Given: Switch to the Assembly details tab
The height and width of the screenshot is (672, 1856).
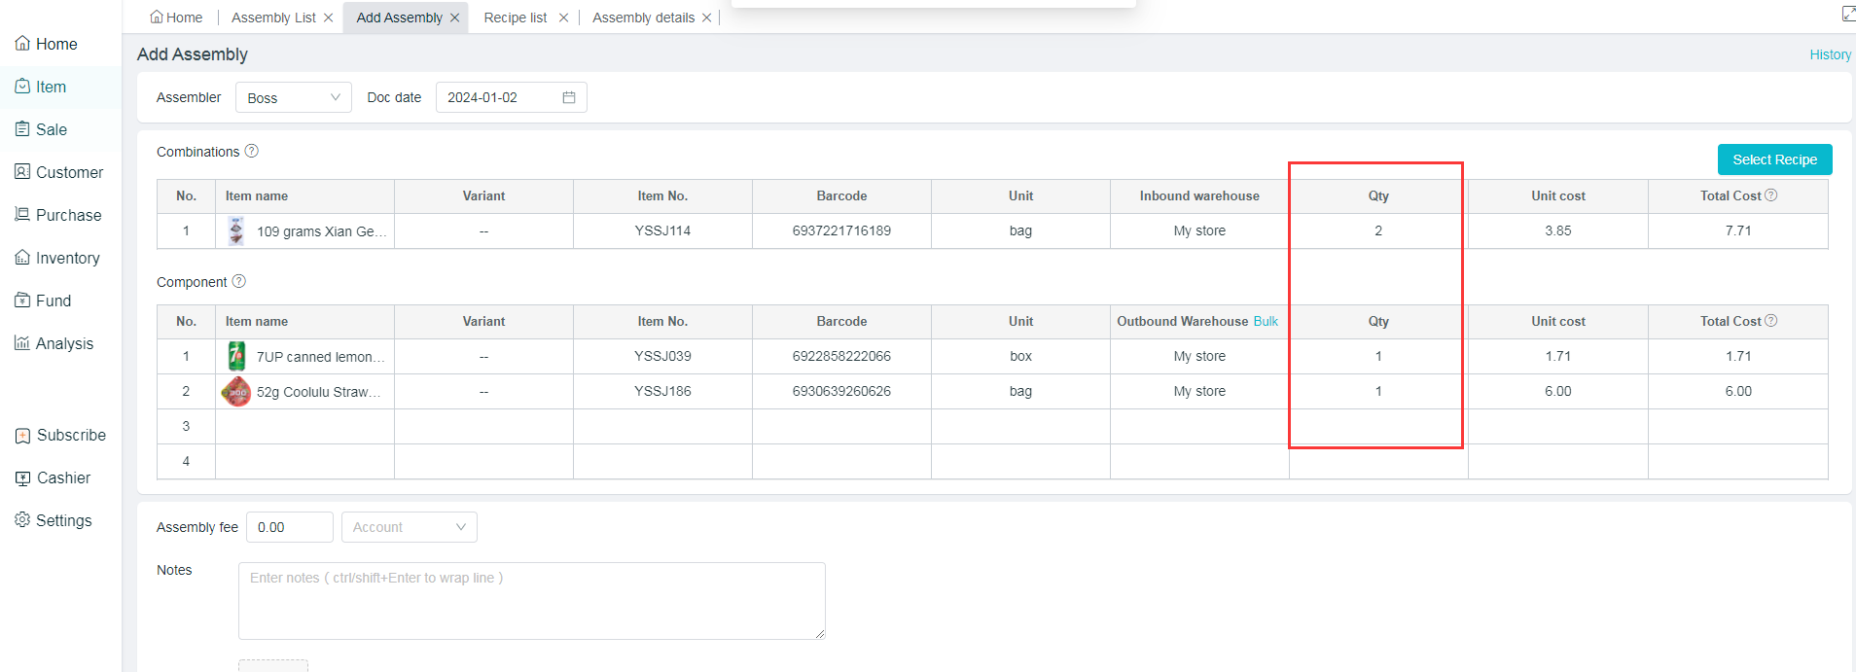Looking at the screenshot, I should (x=643, y=18).
